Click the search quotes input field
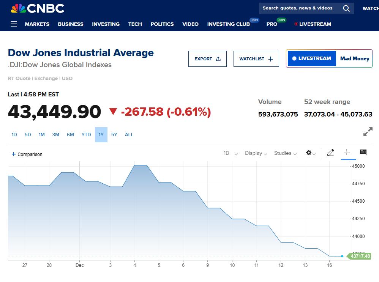Viewport: 379px width, 282px height. point(298,8)
